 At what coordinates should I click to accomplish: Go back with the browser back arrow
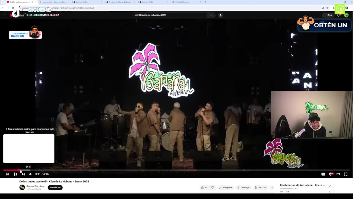pos(3,8)
